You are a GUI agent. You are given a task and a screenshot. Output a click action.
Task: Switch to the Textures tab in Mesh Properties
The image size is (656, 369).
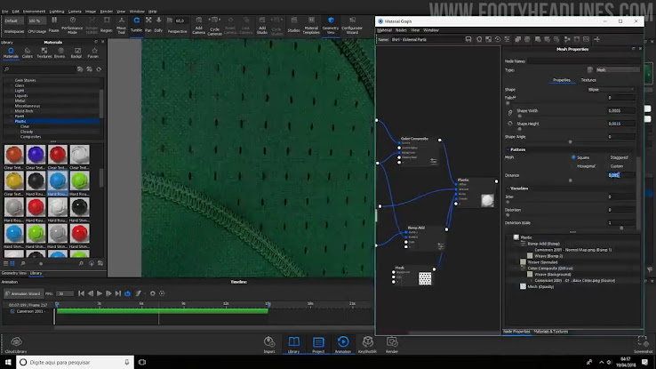[x=588, y=80]
